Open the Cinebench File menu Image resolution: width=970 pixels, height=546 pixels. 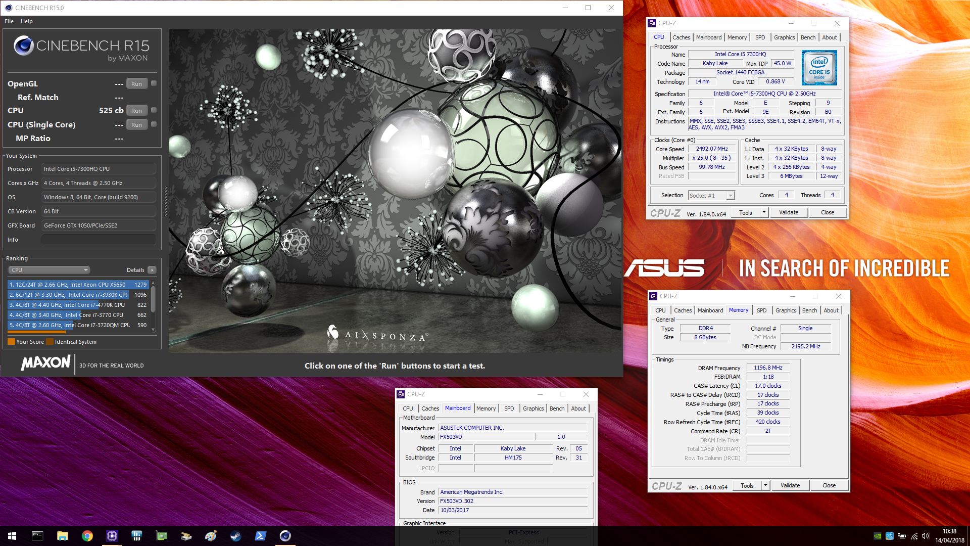(9, 21)
